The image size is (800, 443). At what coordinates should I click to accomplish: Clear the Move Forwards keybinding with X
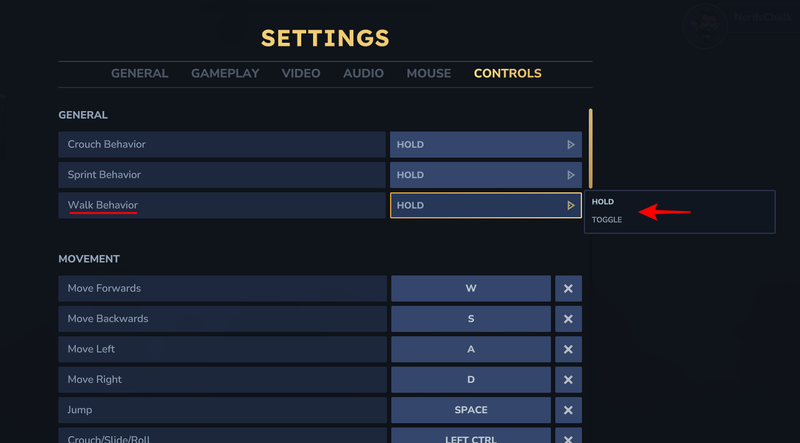point(568,289)
